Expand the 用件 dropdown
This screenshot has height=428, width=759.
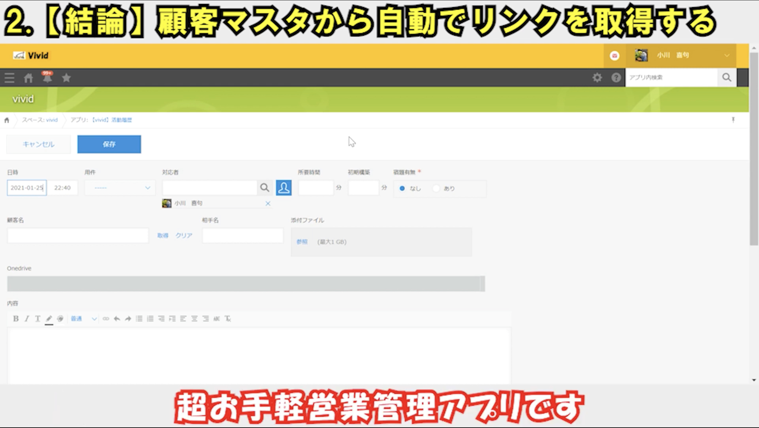(120, 188)
